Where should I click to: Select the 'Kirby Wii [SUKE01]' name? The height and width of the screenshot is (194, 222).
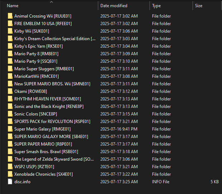click(x=32, y=31)
